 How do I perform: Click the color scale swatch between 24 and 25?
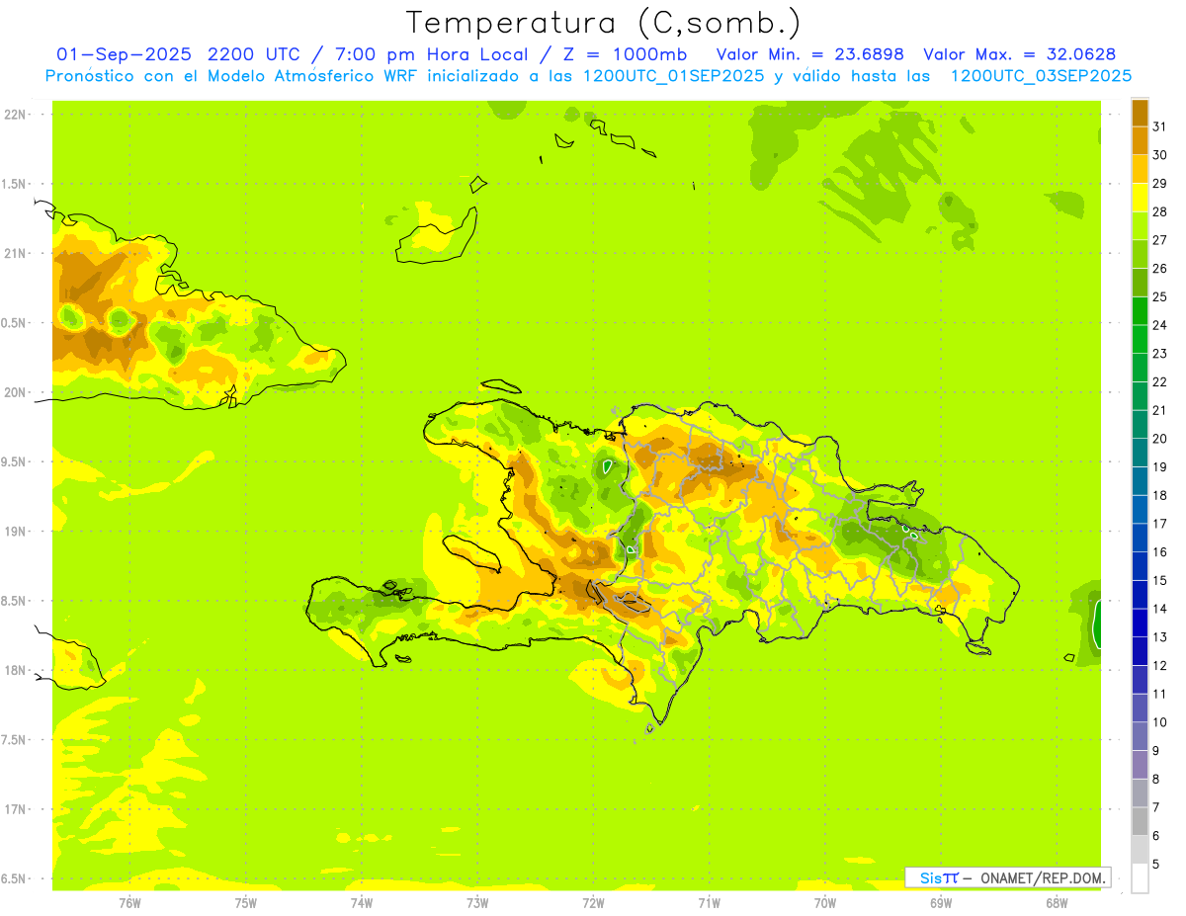point(1140,311)
